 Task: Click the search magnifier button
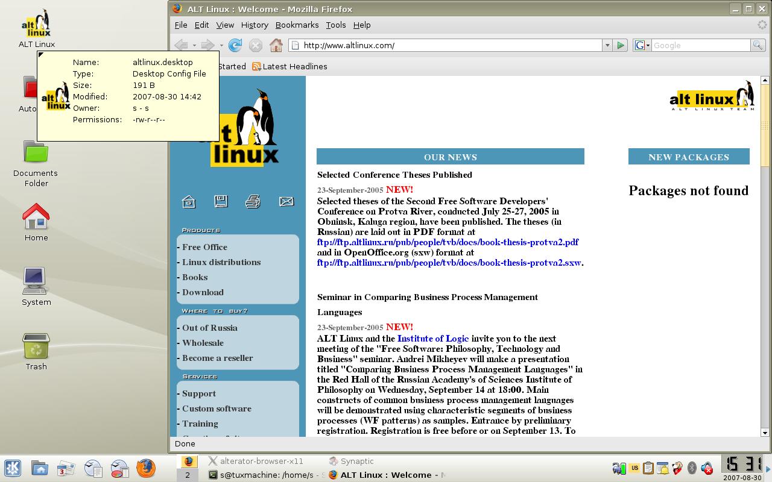coord(758,45)
